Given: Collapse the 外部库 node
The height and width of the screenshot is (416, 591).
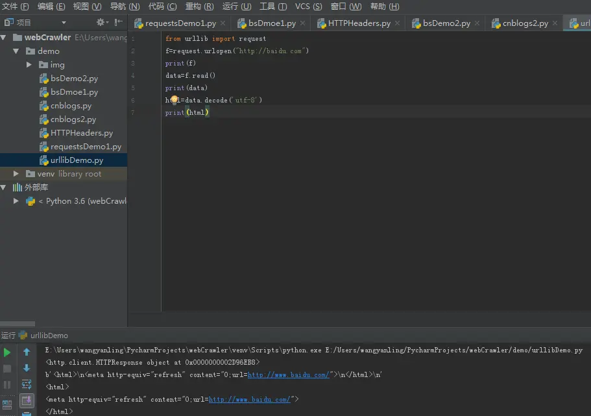Looking at the screenshot, I should pos(3,187).
